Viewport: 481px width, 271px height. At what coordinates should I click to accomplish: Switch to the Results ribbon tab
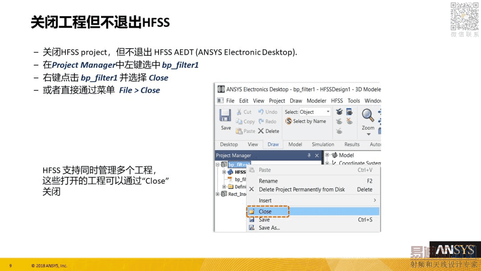coord(352,144)
